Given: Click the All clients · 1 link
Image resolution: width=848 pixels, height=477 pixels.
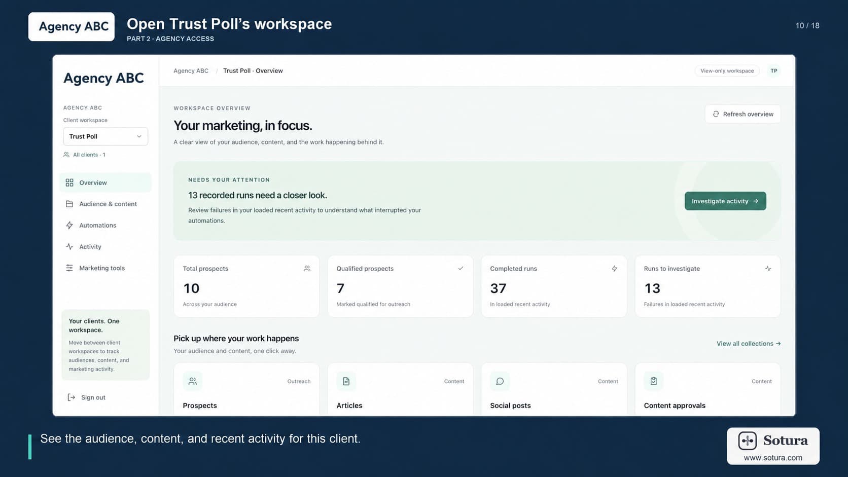Looking at the screenshot, I should point(84,155).
